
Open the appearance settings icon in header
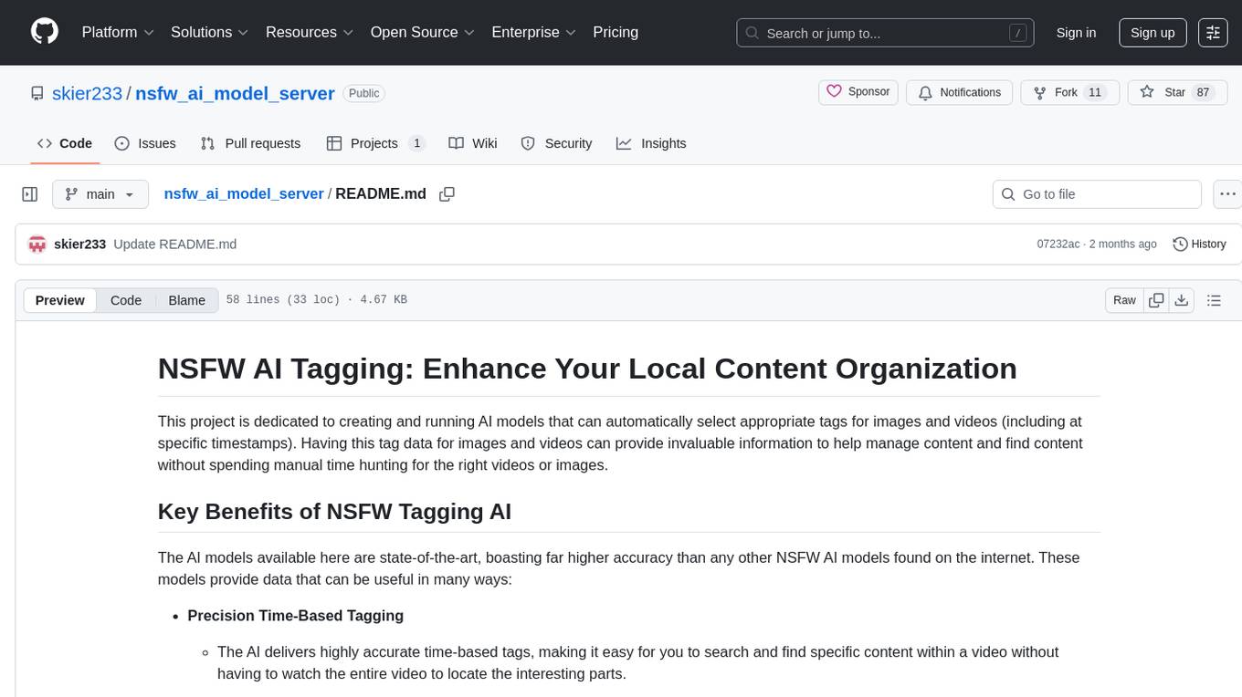point(1213,33)
